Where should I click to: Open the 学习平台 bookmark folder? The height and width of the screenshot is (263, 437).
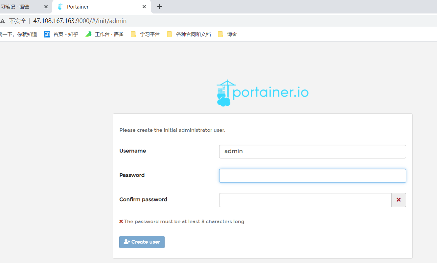145,34
